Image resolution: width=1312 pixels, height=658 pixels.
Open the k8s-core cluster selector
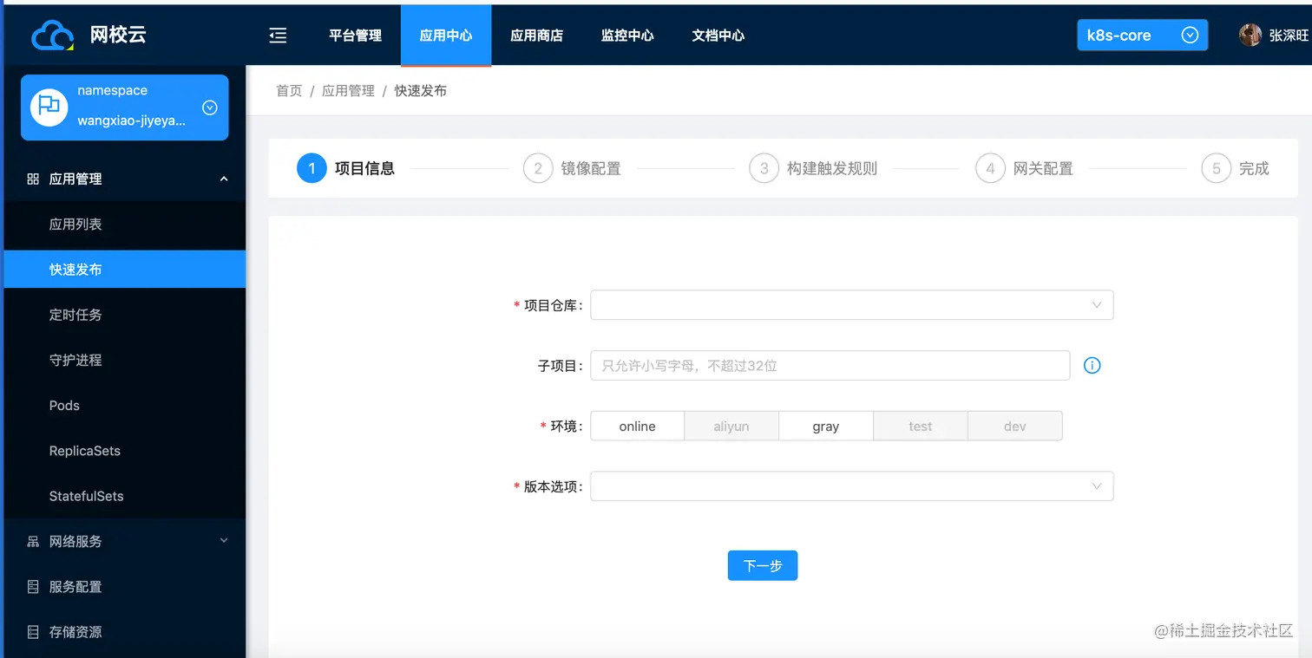pyautogui.click(x=1142, y=35)
